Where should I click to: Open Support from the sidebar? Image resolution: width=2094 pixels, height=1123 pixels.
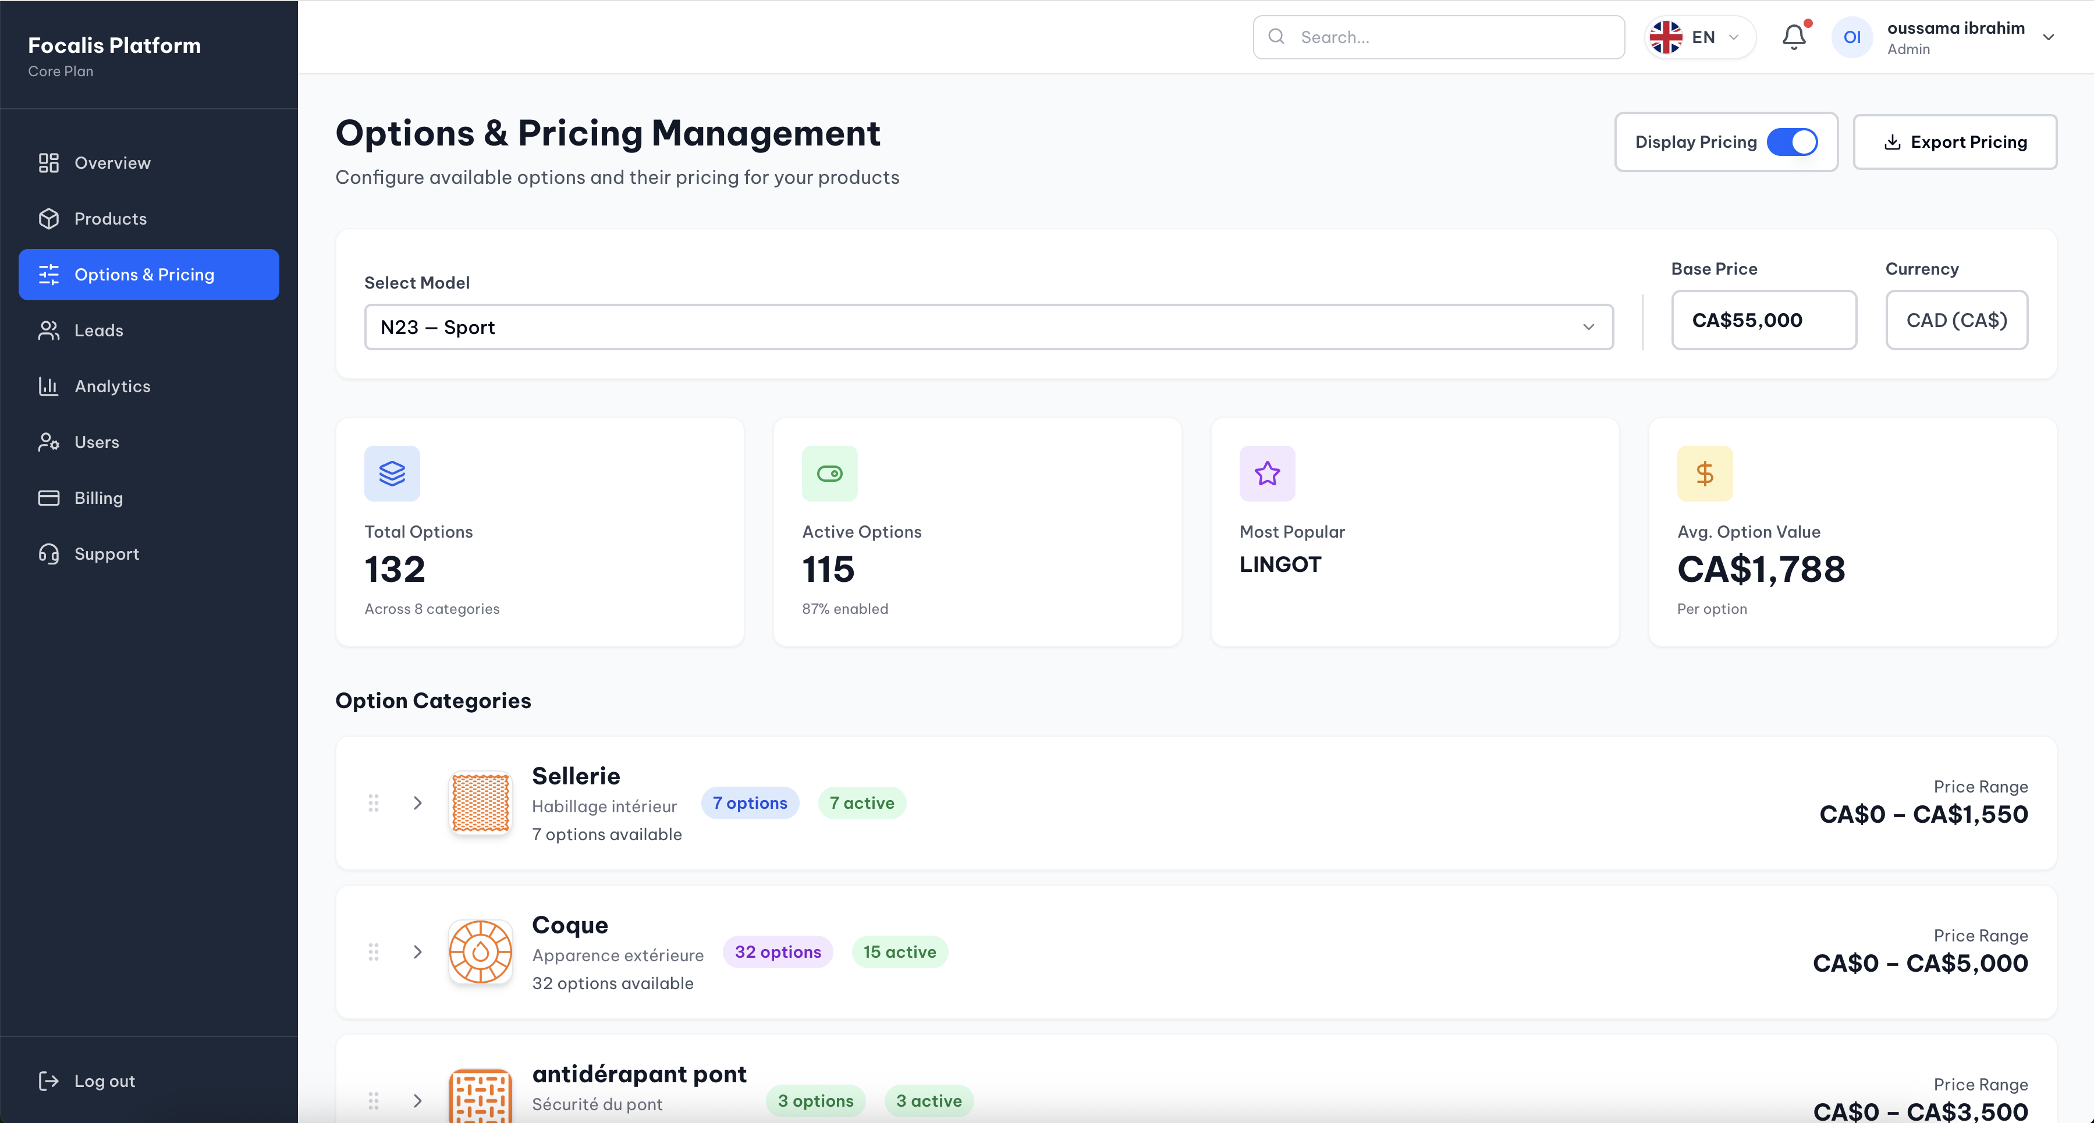point(149,553)
